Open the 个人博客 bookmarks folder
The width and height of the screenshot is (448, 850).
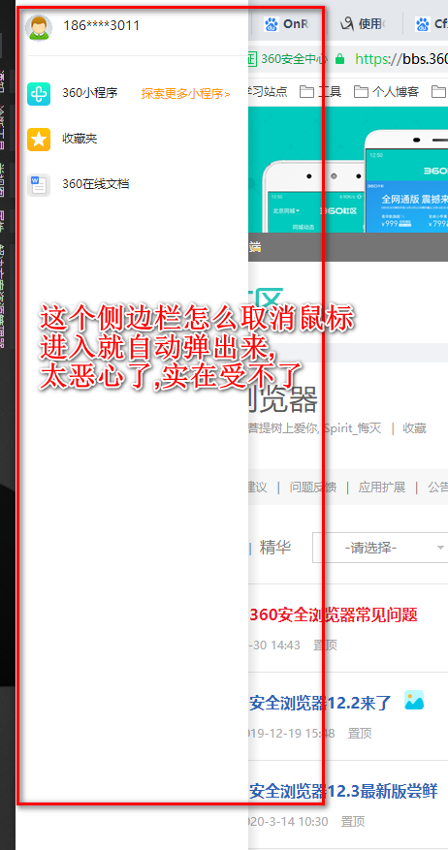[x=386, y=92]
